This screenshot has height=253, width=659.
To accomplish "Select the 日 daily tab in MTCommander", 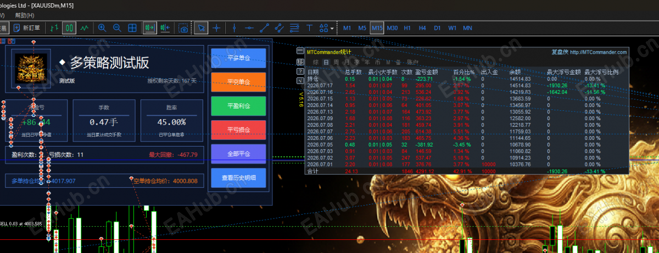I will (326, 62).
